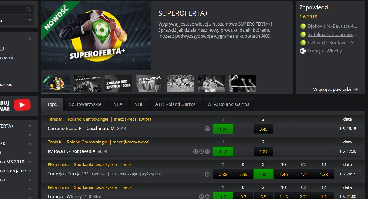Click football icon beside Francja - Włochy
The image size is (368, 199).
pyautogui.click(x=303, y=51)
